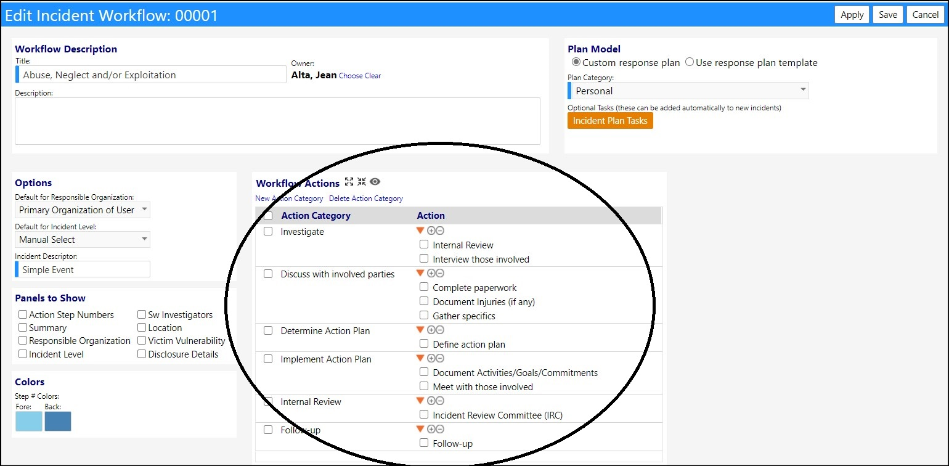Select all action categories header checkbox
Viewport: 949px width, 466px height.
click(x=268, y=216)
